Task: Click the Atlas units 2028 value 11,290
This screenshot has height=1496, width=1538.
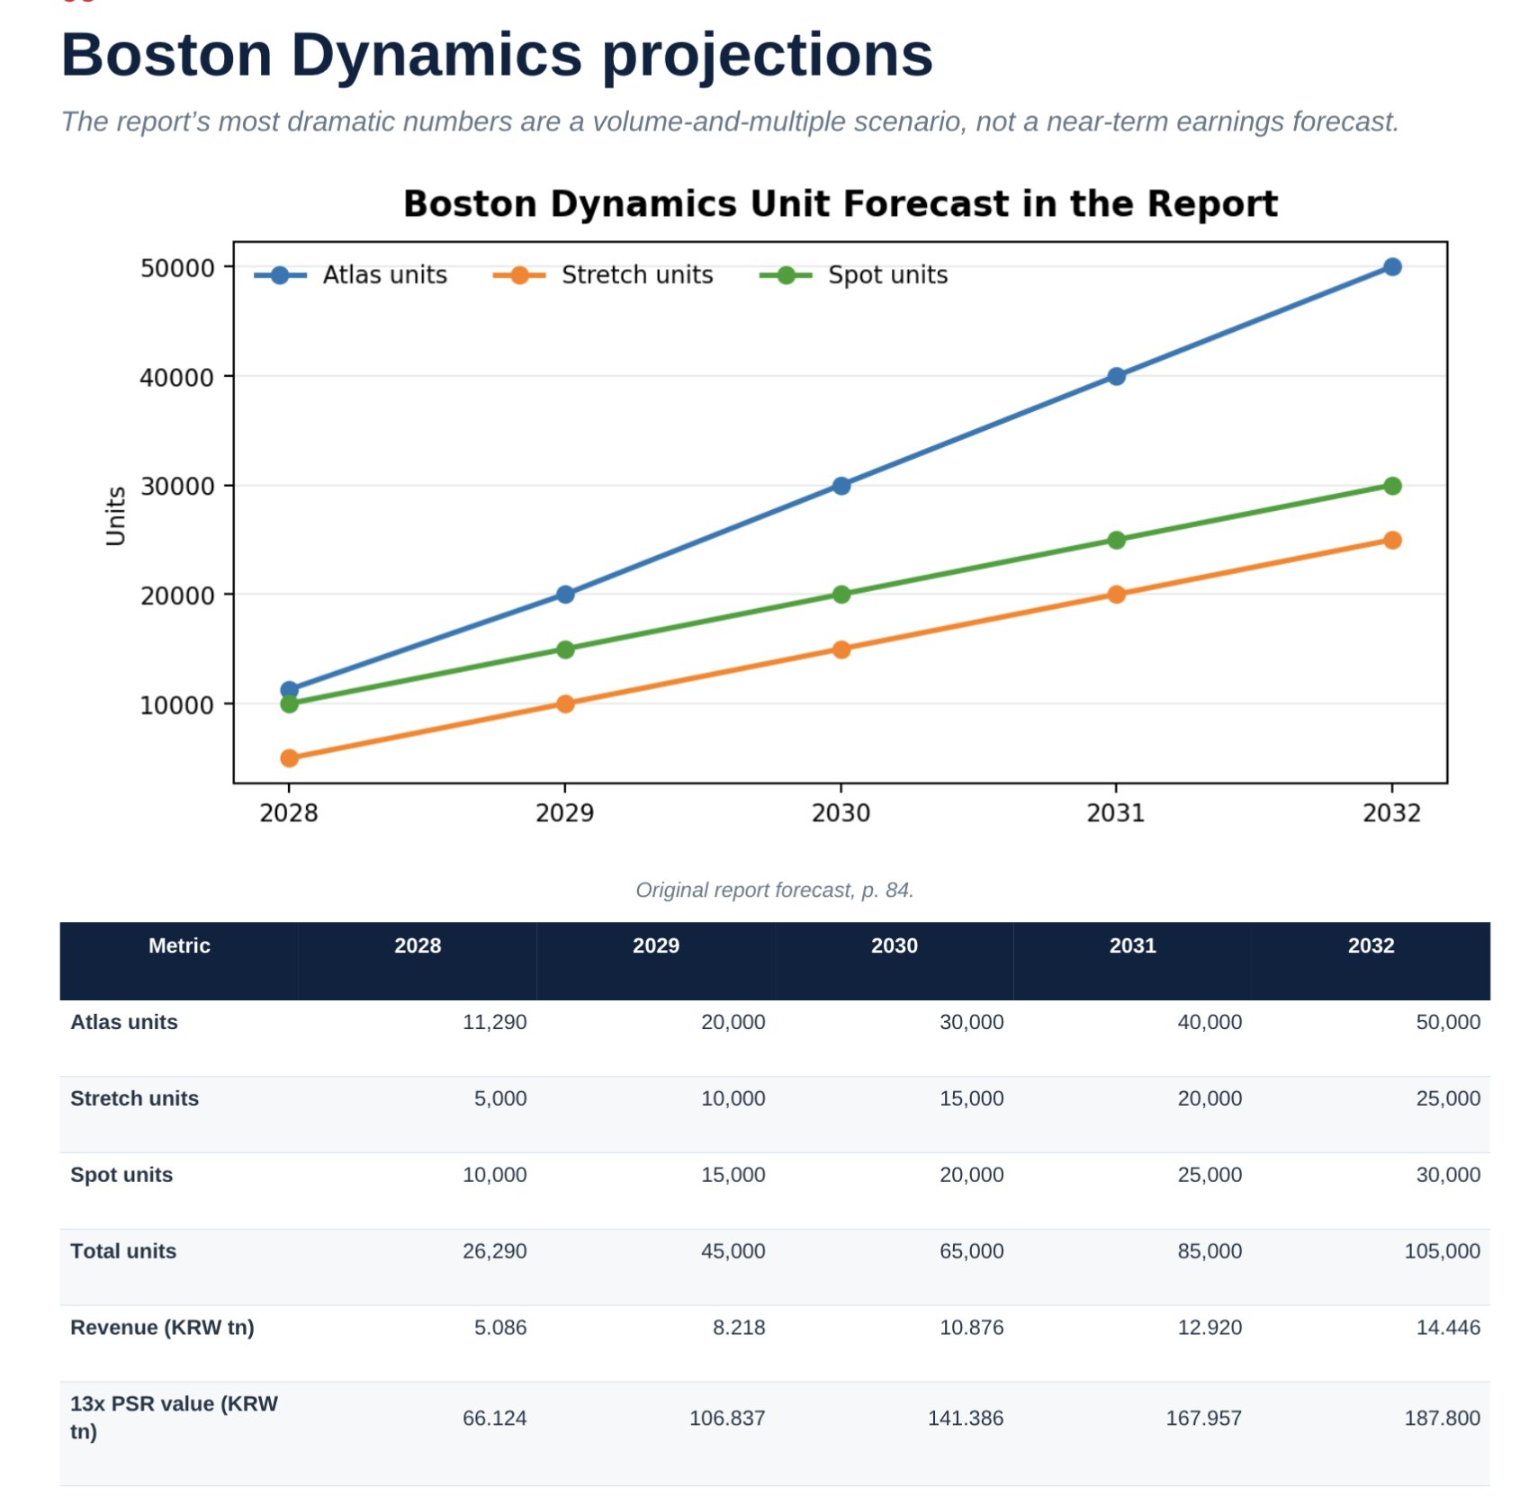Action: pyautogui.click(x=495, y=1023)
